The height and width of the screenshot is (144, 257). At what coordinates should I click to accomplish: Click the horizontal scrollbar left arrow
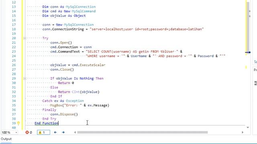click(x=75, y=132)
